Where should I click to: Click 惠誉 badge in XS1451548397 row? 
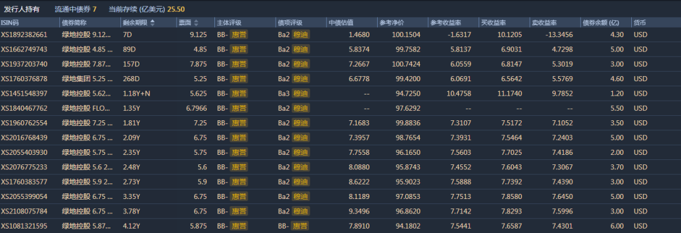tap(239, 93)
